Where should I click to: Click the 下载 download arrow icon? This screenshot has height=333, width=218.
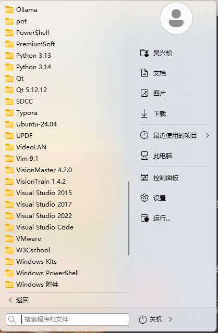(144, 113)
